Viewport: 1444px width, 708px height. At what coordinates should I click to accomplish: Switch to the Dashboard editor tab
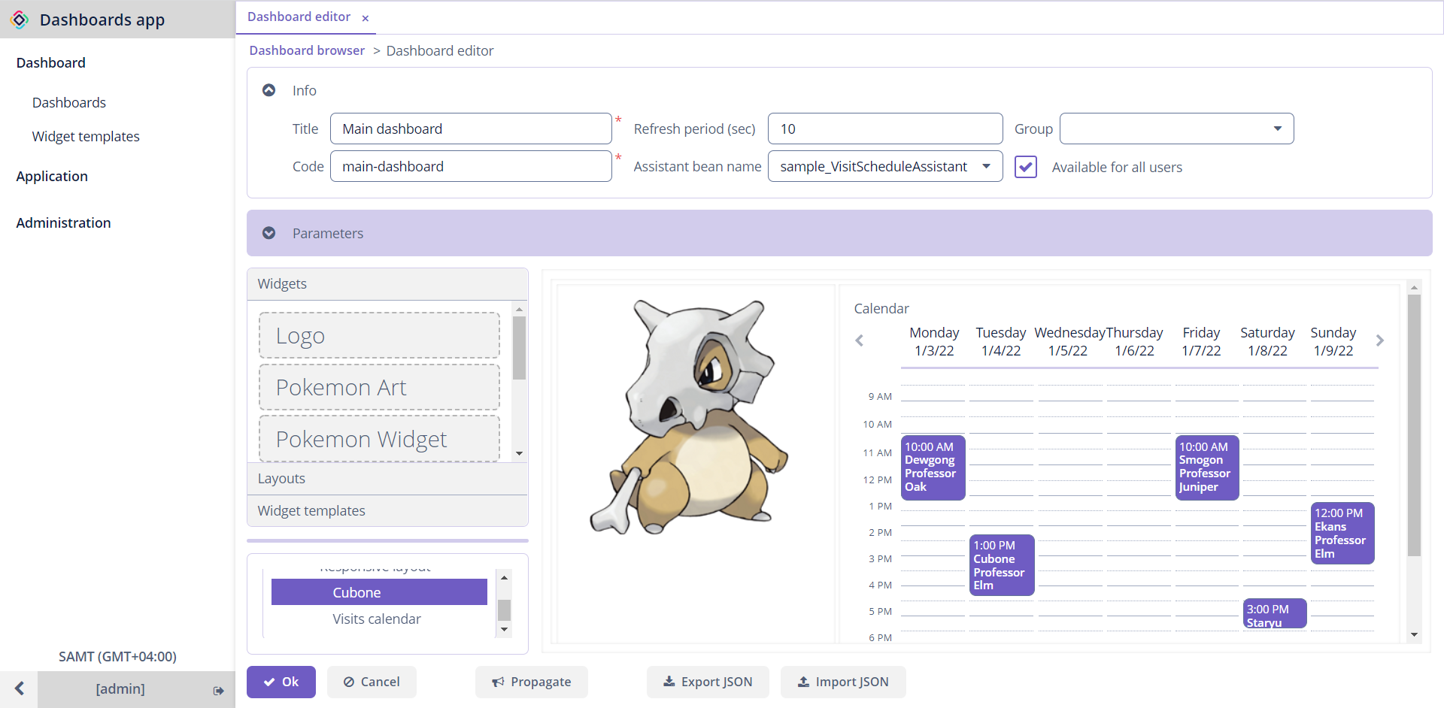coord(299,17)
